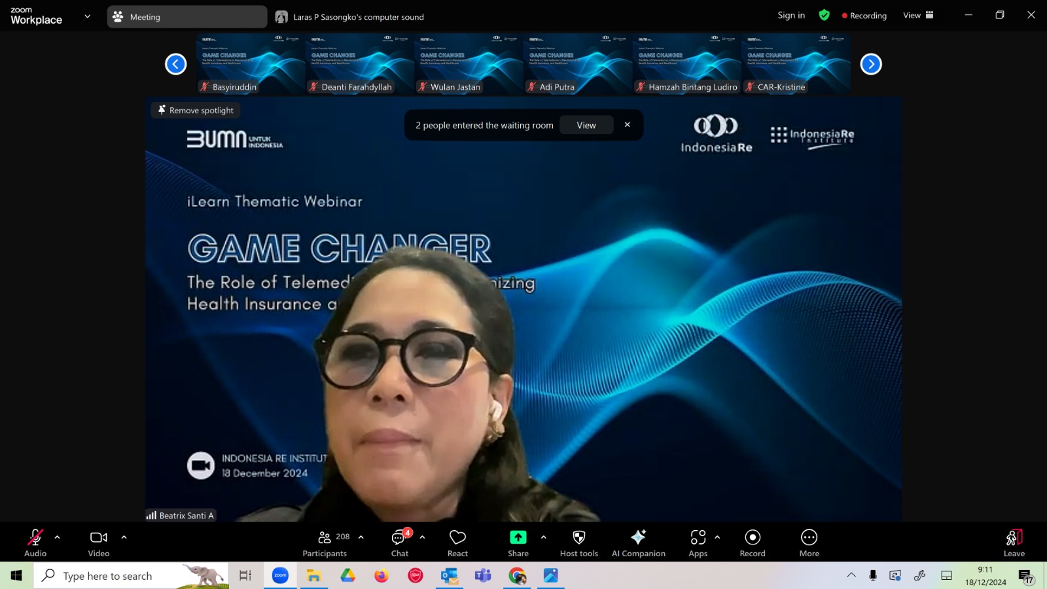Open Task View in the taskbar
Viewport: 1047px width, 589px height.
tap(245, 576)
